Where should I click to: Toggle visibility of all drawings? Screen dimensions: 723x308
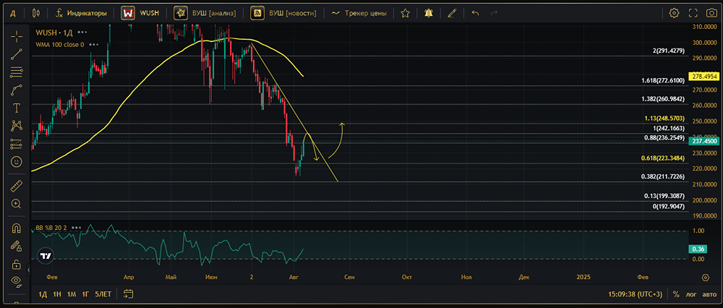16,281
